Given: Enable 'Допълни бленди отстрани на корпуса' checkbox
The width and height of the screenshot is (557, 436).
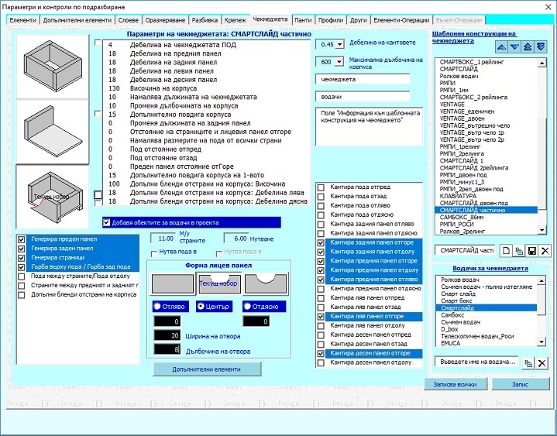Looking at the screenshot, I should click(22, 295).
